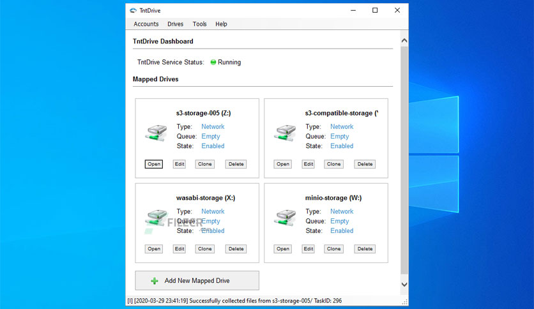The image size is (534, 309).
Task: Click the TntDrive Dashboard heading
Action: coord(163,41)
